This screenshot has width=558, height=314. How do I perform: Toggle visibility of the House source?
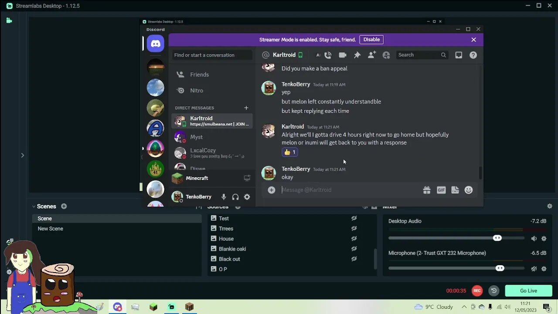click(354, 239)
